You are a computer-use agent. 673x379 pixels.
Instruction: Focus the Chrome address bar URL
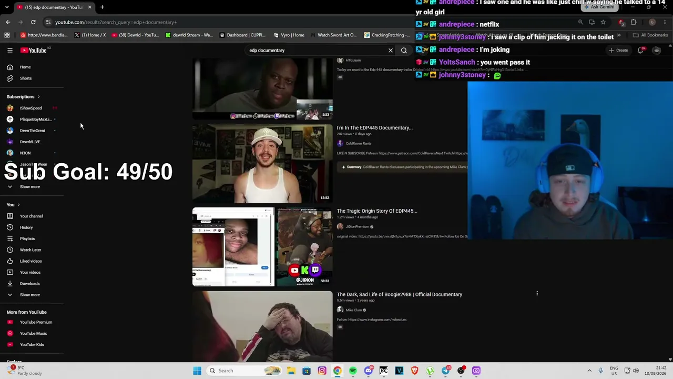click(x=116, y=22)
